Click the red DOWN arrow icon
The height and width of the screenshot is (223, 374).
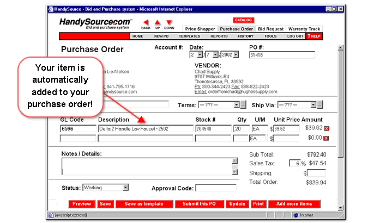169,22
